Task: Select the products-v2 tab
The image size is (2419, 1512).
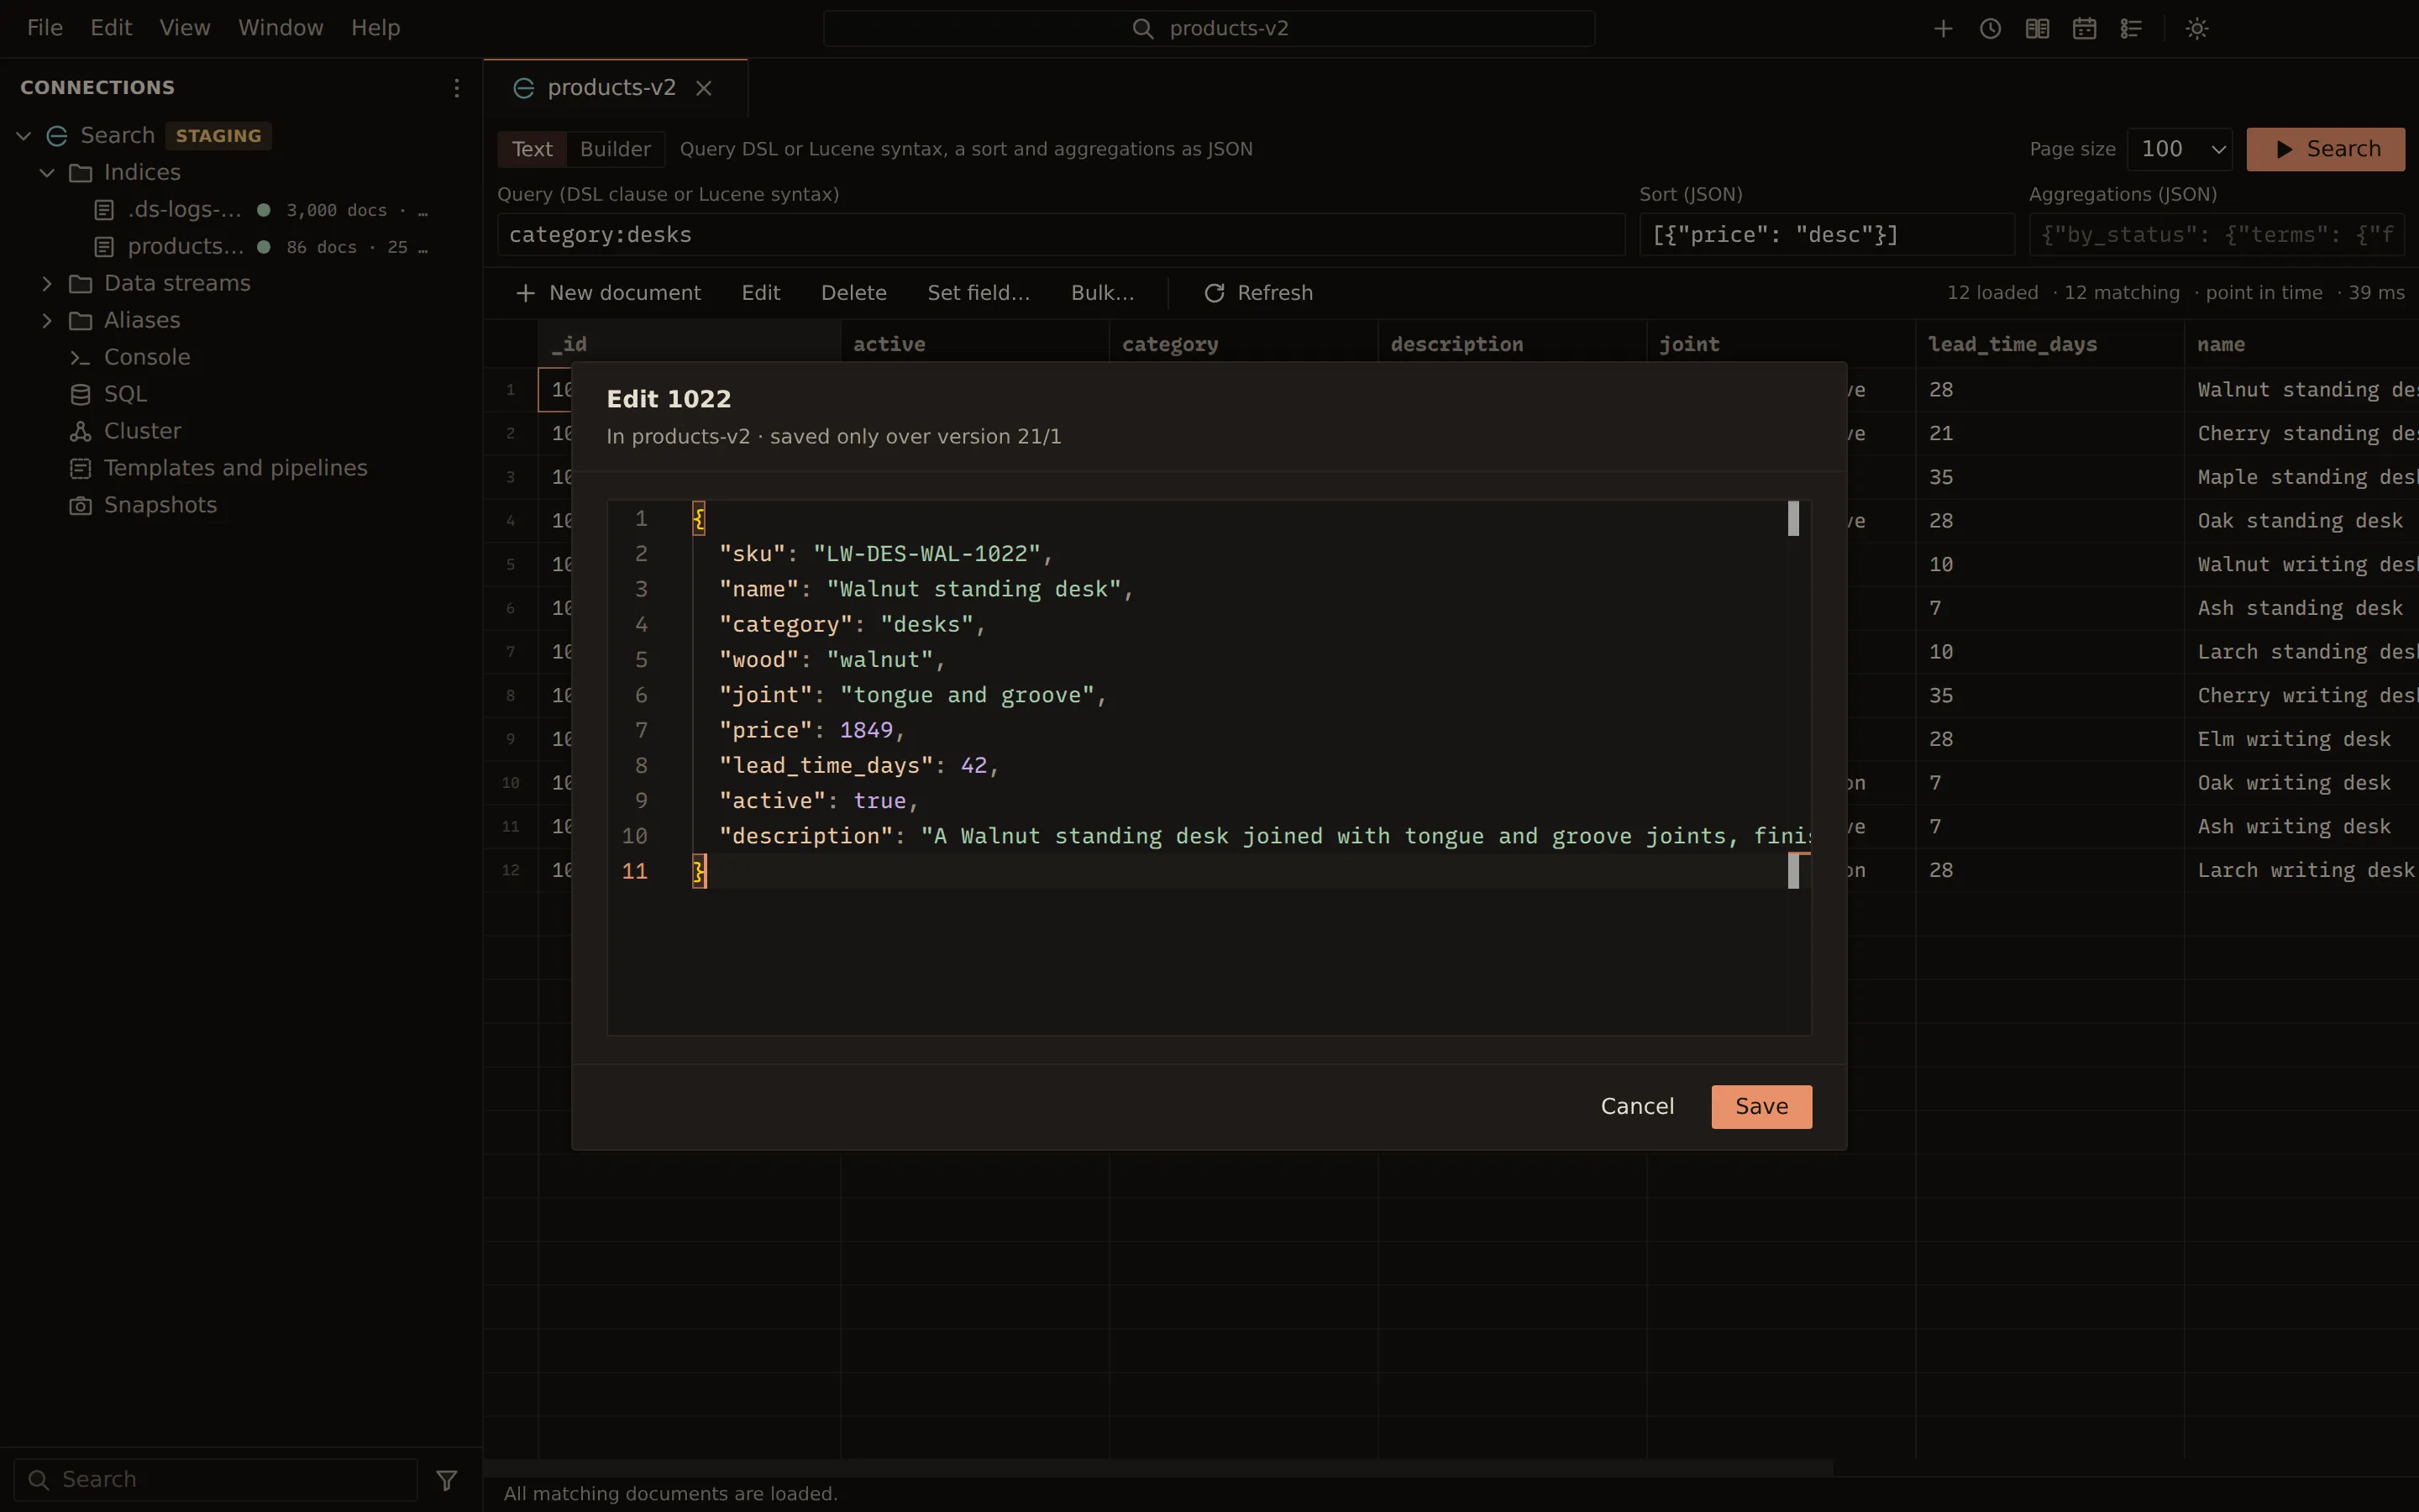Action: (615, 89)
